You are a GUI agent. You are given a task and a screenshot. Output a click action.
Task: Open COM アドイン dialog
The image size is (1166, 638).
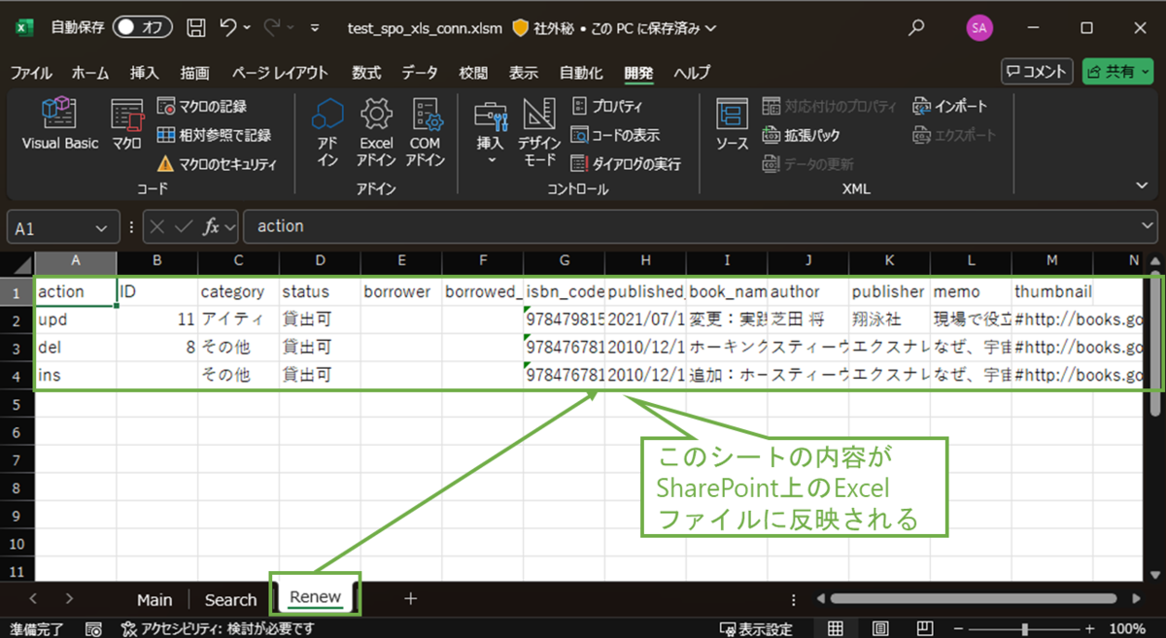coord(425,132)
